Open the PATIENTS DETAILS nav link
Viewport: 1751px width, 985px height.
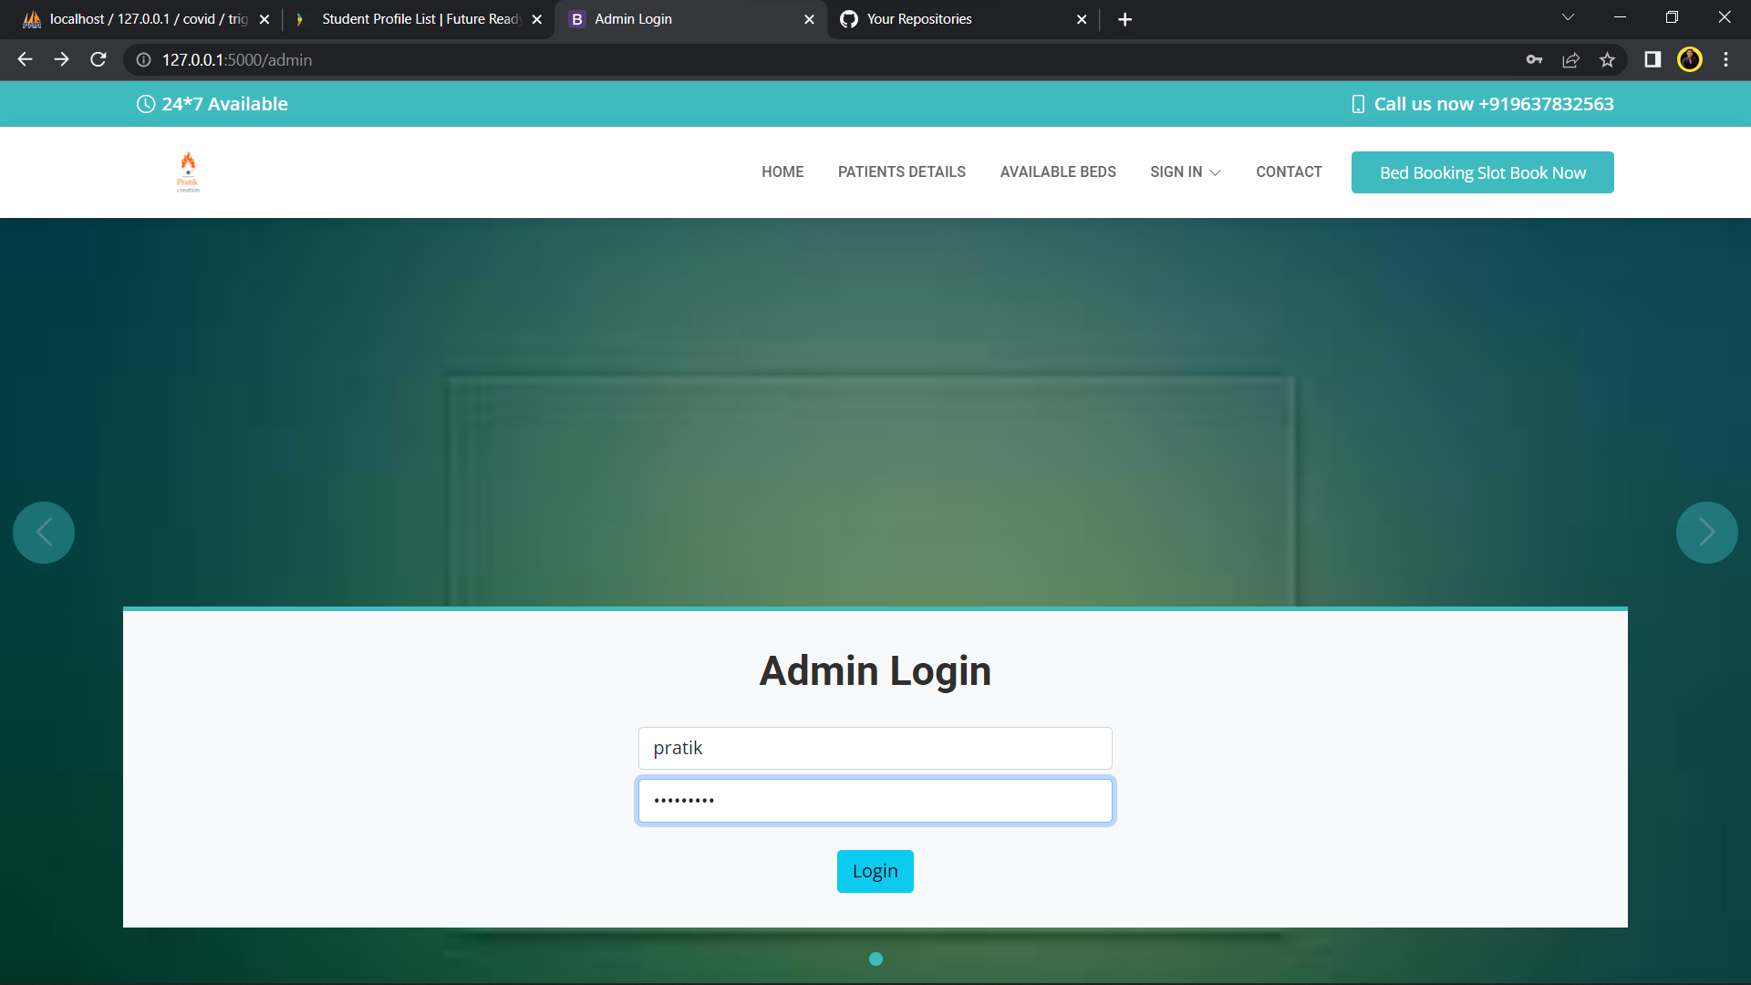[x=902, y=171]
